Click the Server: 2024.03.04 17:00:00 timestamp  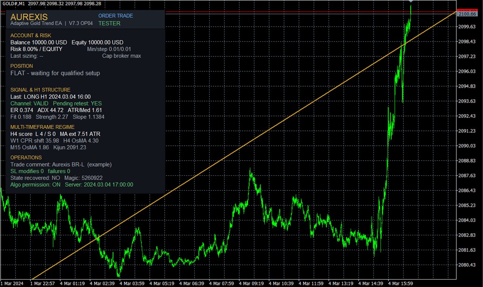coord(99,185)
